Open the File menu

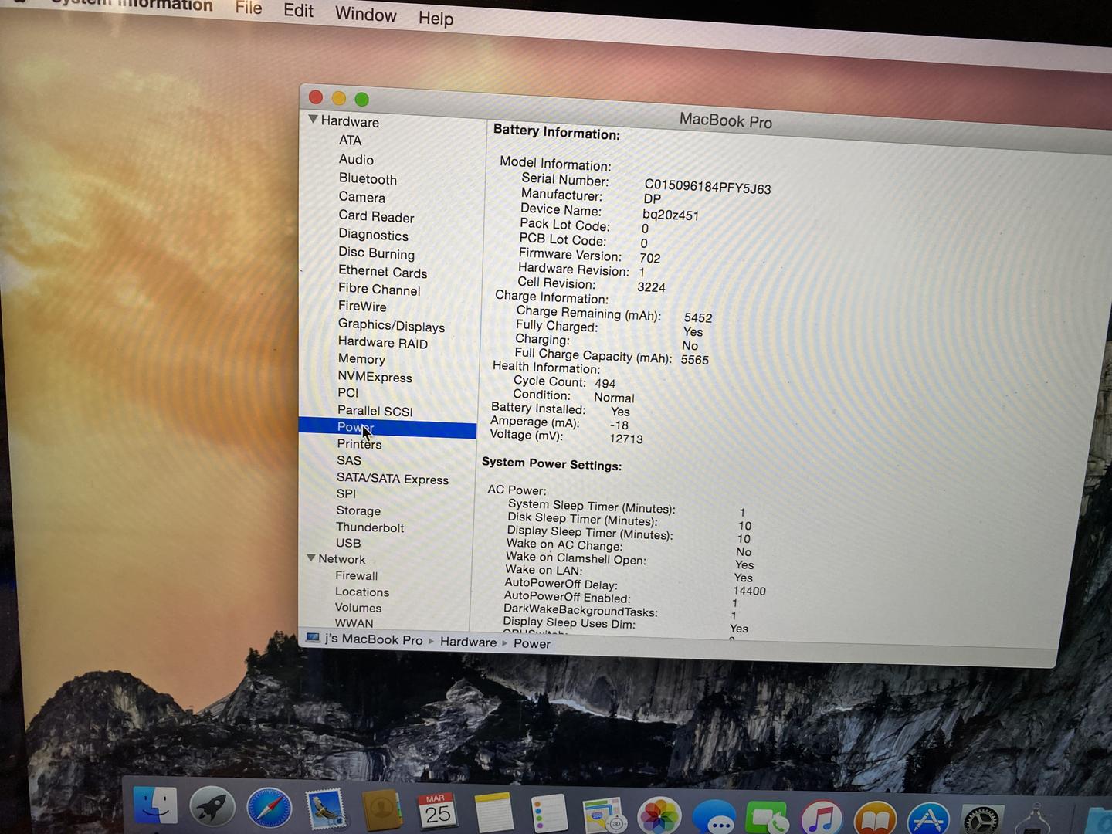click(249, 8)
